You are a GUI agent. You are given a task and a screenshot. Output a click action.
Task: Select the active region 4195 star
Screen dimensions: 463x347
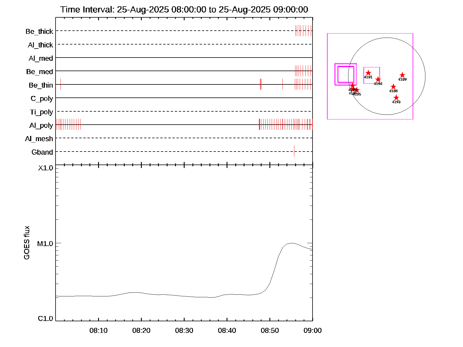pos(357,90)
